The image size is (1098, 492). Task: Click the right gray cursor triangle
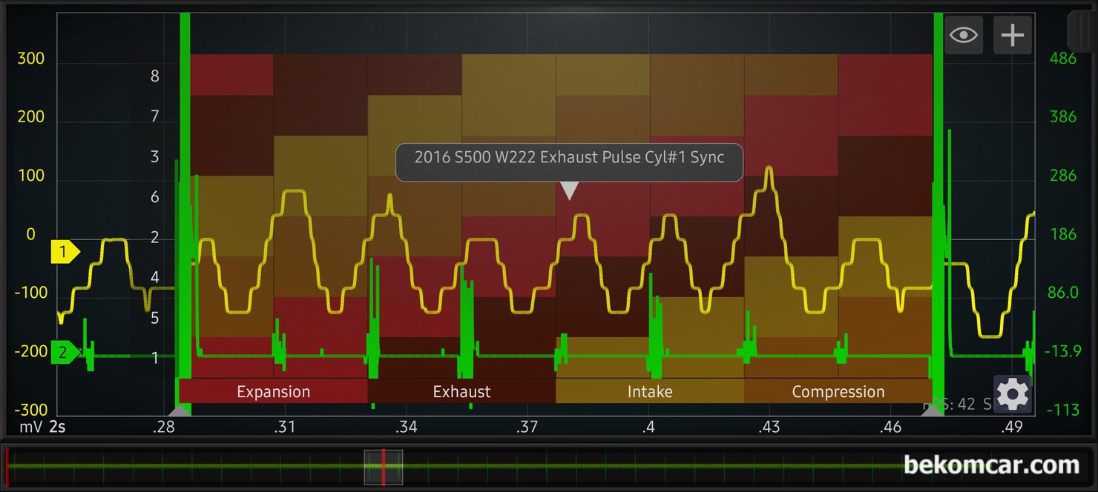coord(937,410)
